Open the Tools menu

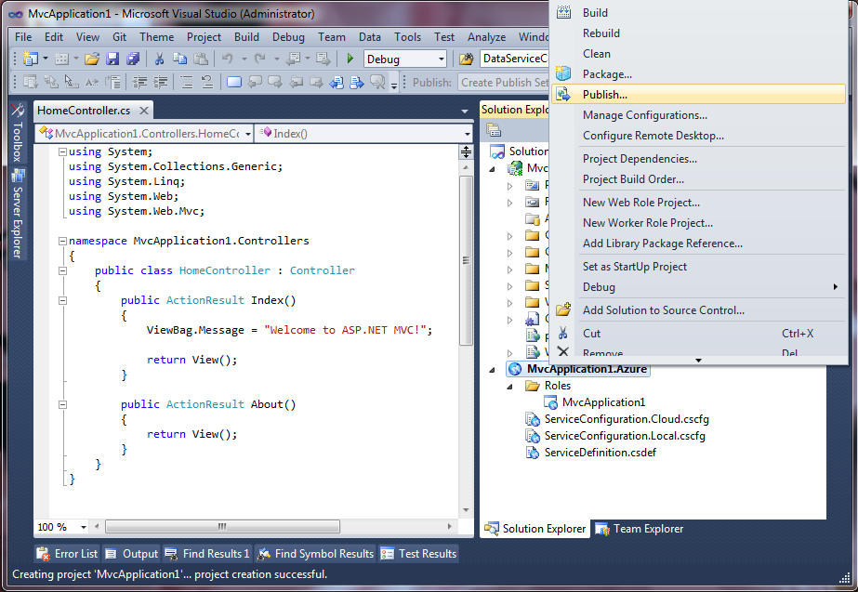coord(408,37)
